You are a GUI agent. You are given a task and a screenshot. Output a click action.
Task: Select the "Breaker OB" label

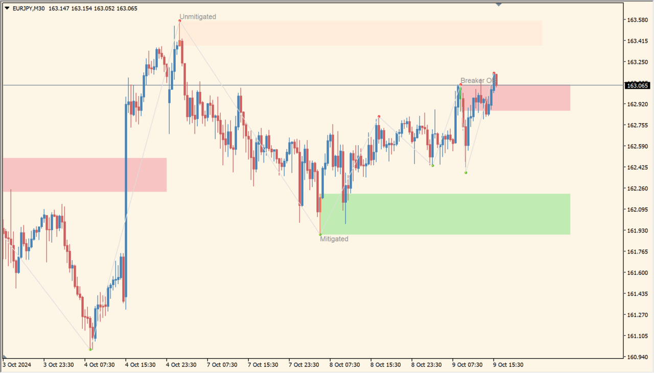(477, 81)
